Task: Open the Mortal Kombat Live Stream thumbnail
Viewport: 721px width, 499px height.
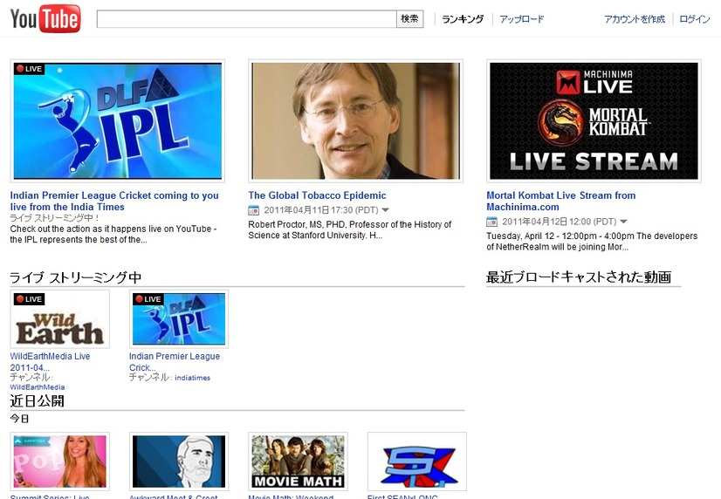Action: (594, 121)
